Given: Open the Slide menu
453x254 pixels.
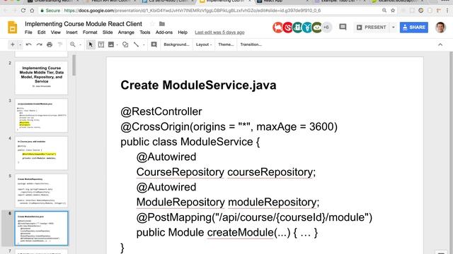Looking at the screenshot, I should click(108, 32).
